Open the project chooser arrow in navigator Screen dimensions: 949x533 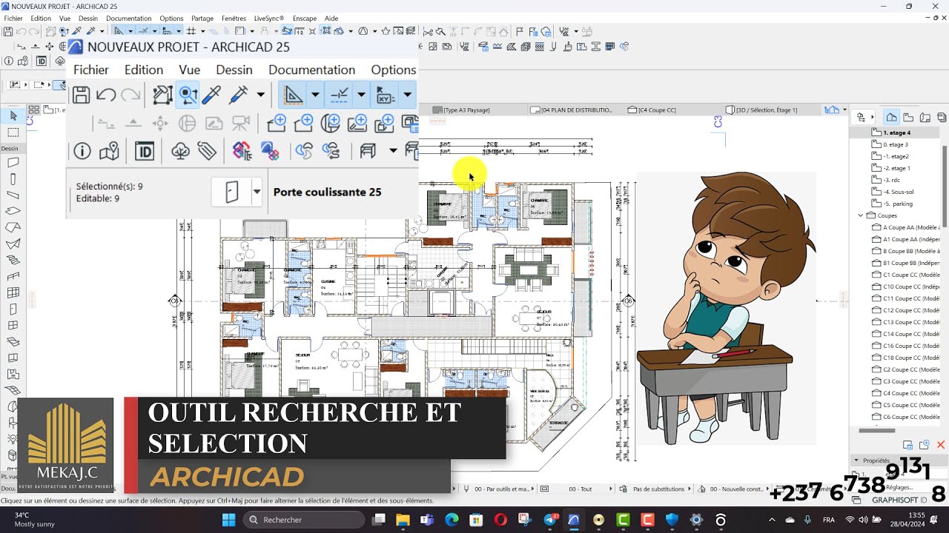[x=871, y=117]
